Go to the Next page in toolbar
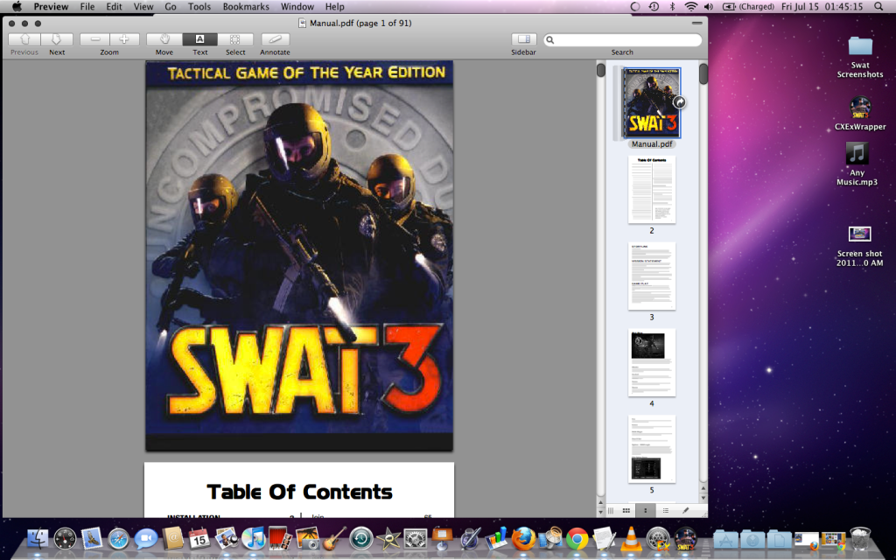Image resolution: width=896 pixels, height=560 pixels. [57, 39]
